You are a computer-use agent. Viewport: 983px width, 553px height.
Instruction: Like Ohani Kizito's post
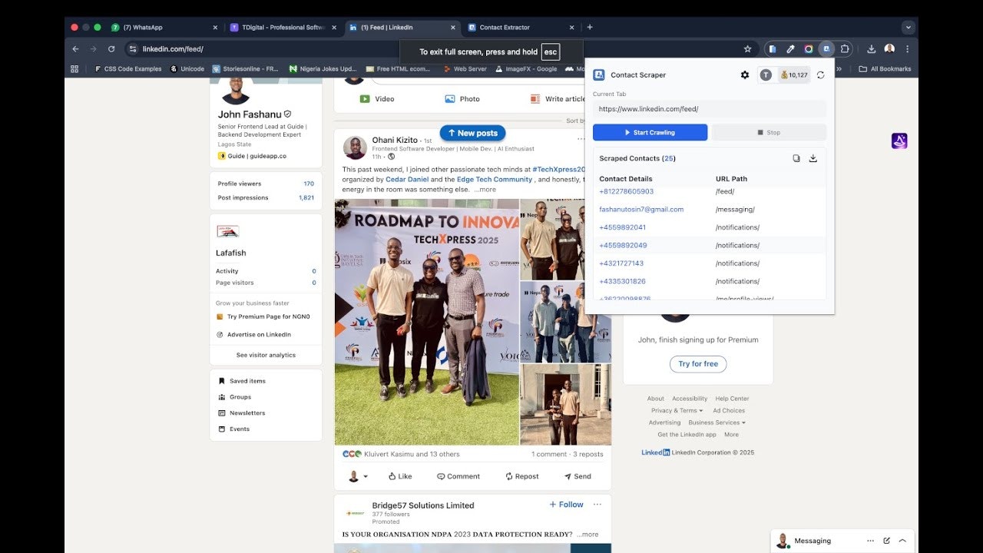click(400, 476)
